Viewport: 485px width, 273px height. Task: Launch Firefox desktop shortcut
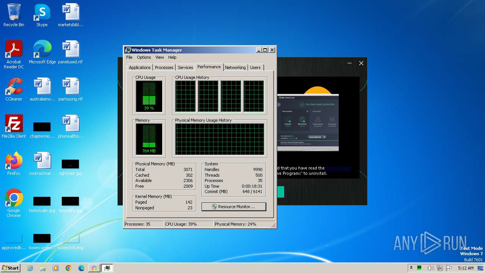[x=14, y=164]
